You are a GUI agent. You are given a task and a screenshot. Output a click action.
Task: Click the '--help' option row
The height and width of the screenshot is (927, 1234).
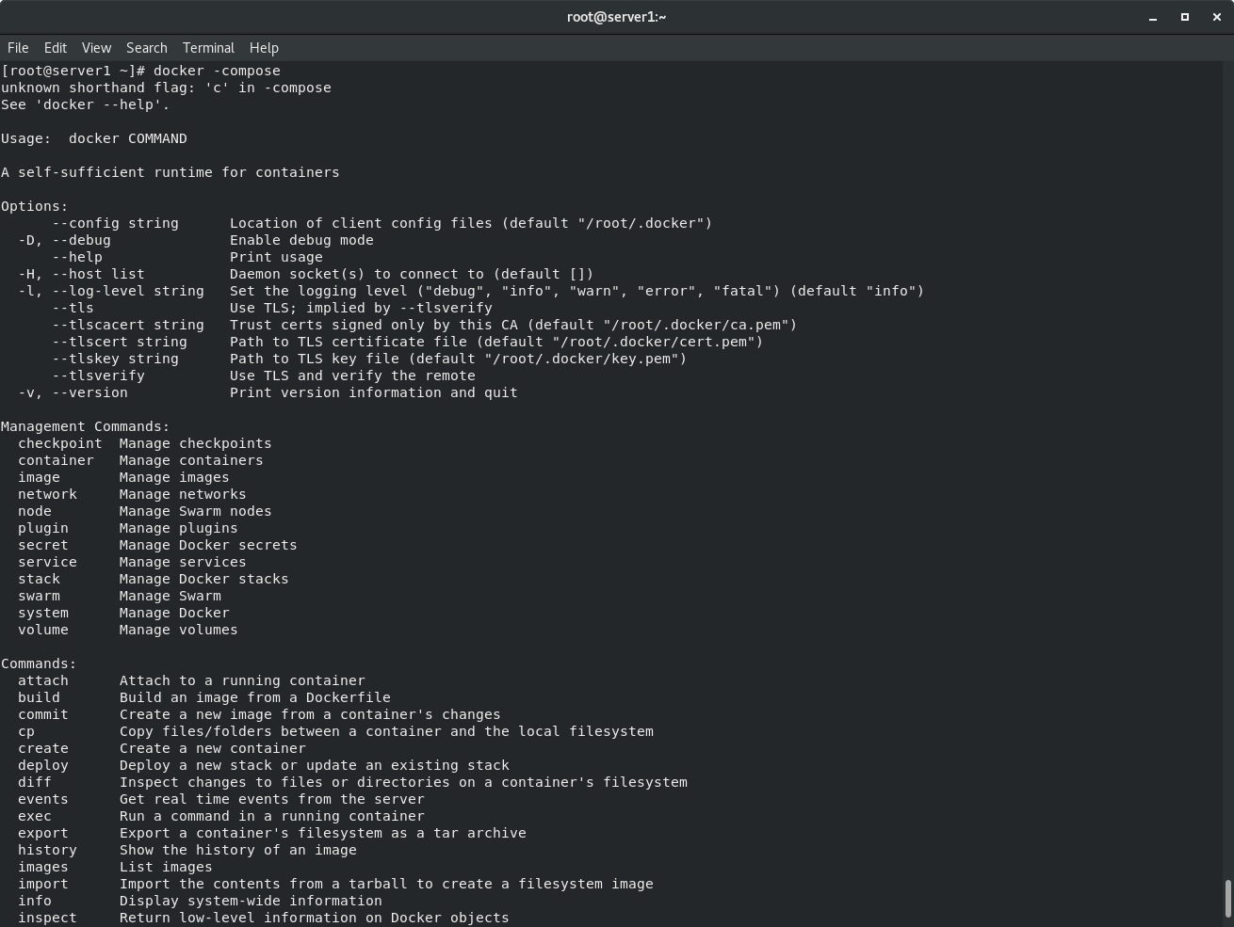(77, 257)
